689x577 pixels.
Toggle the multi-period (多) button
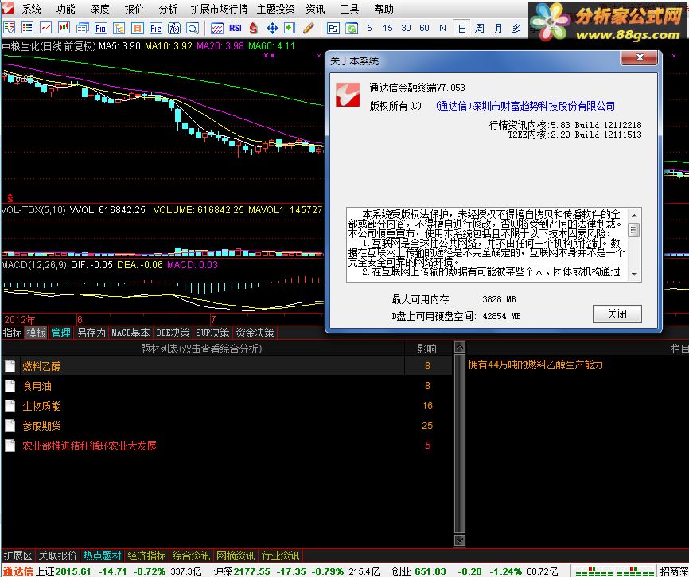click(x=516, y=28)
